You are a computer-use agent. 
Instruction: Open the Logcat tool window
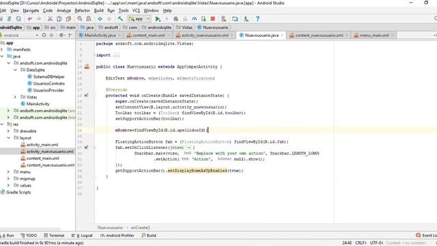pos(82,235)
